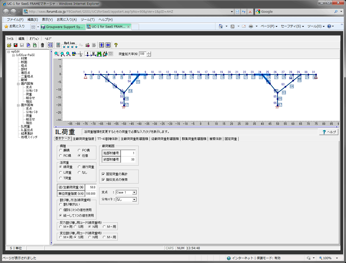Click the お気に入り favorites button
This screenshot has width=346, height=263.
tap(15, 26)
